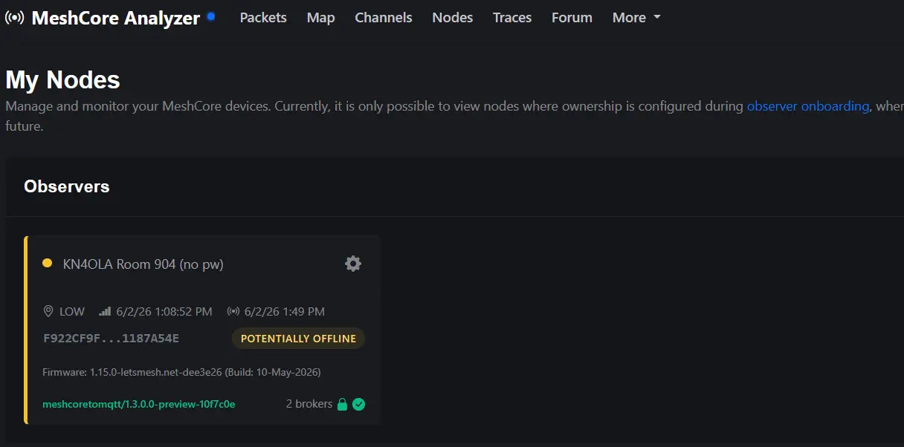Click the LOW location precision label
The height and width of the screenshot is (447, 904).
[x=72, y=311]
